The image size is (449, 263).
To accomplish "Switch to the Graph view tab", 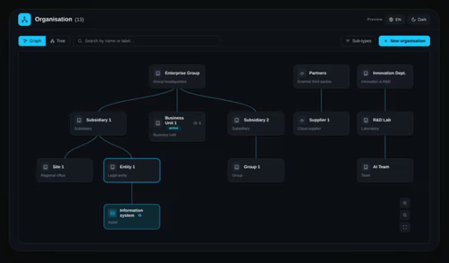I will click(x=32, y=41).
